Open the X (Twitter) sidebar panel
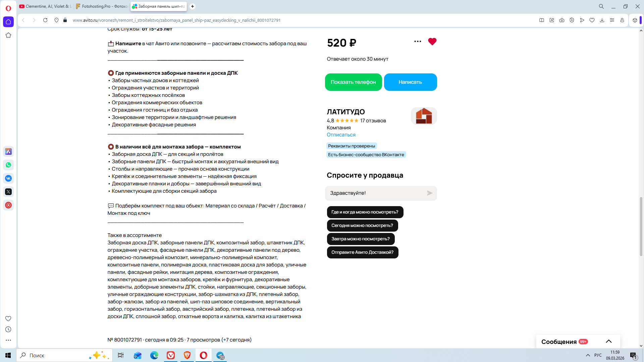The image size is (644, 362). pyautogui.click(x=8, y=192)
